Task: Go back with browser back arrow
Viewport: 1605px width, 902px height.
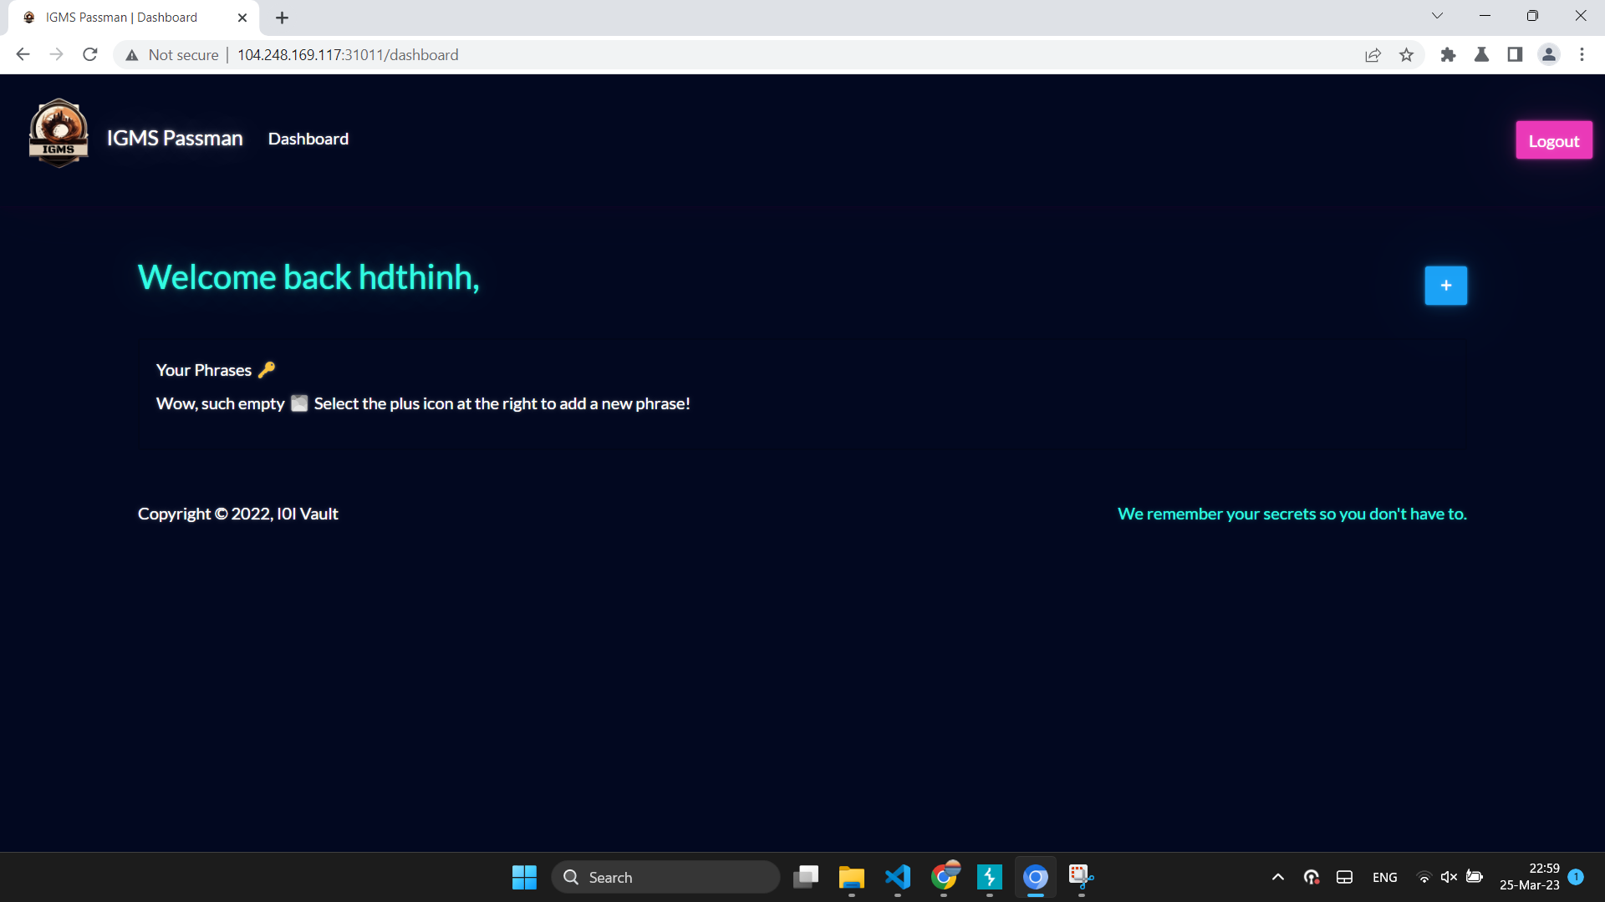Action: pos(23,55)
